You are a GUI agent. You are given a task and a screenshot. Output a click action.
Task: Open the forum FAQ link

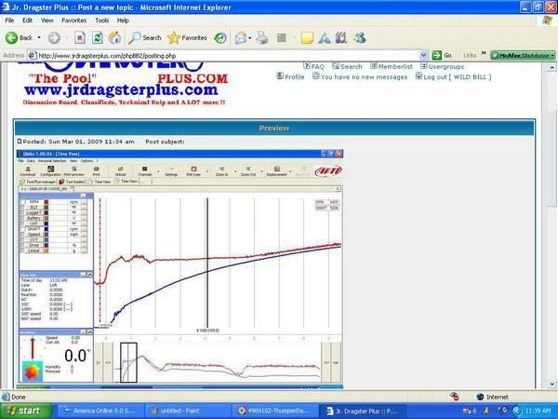(314, 66)
